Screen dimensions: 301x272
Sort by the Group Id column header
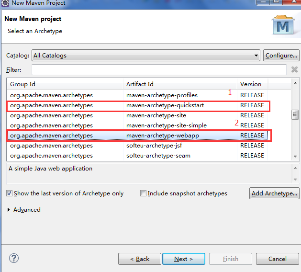coord(65,84)
